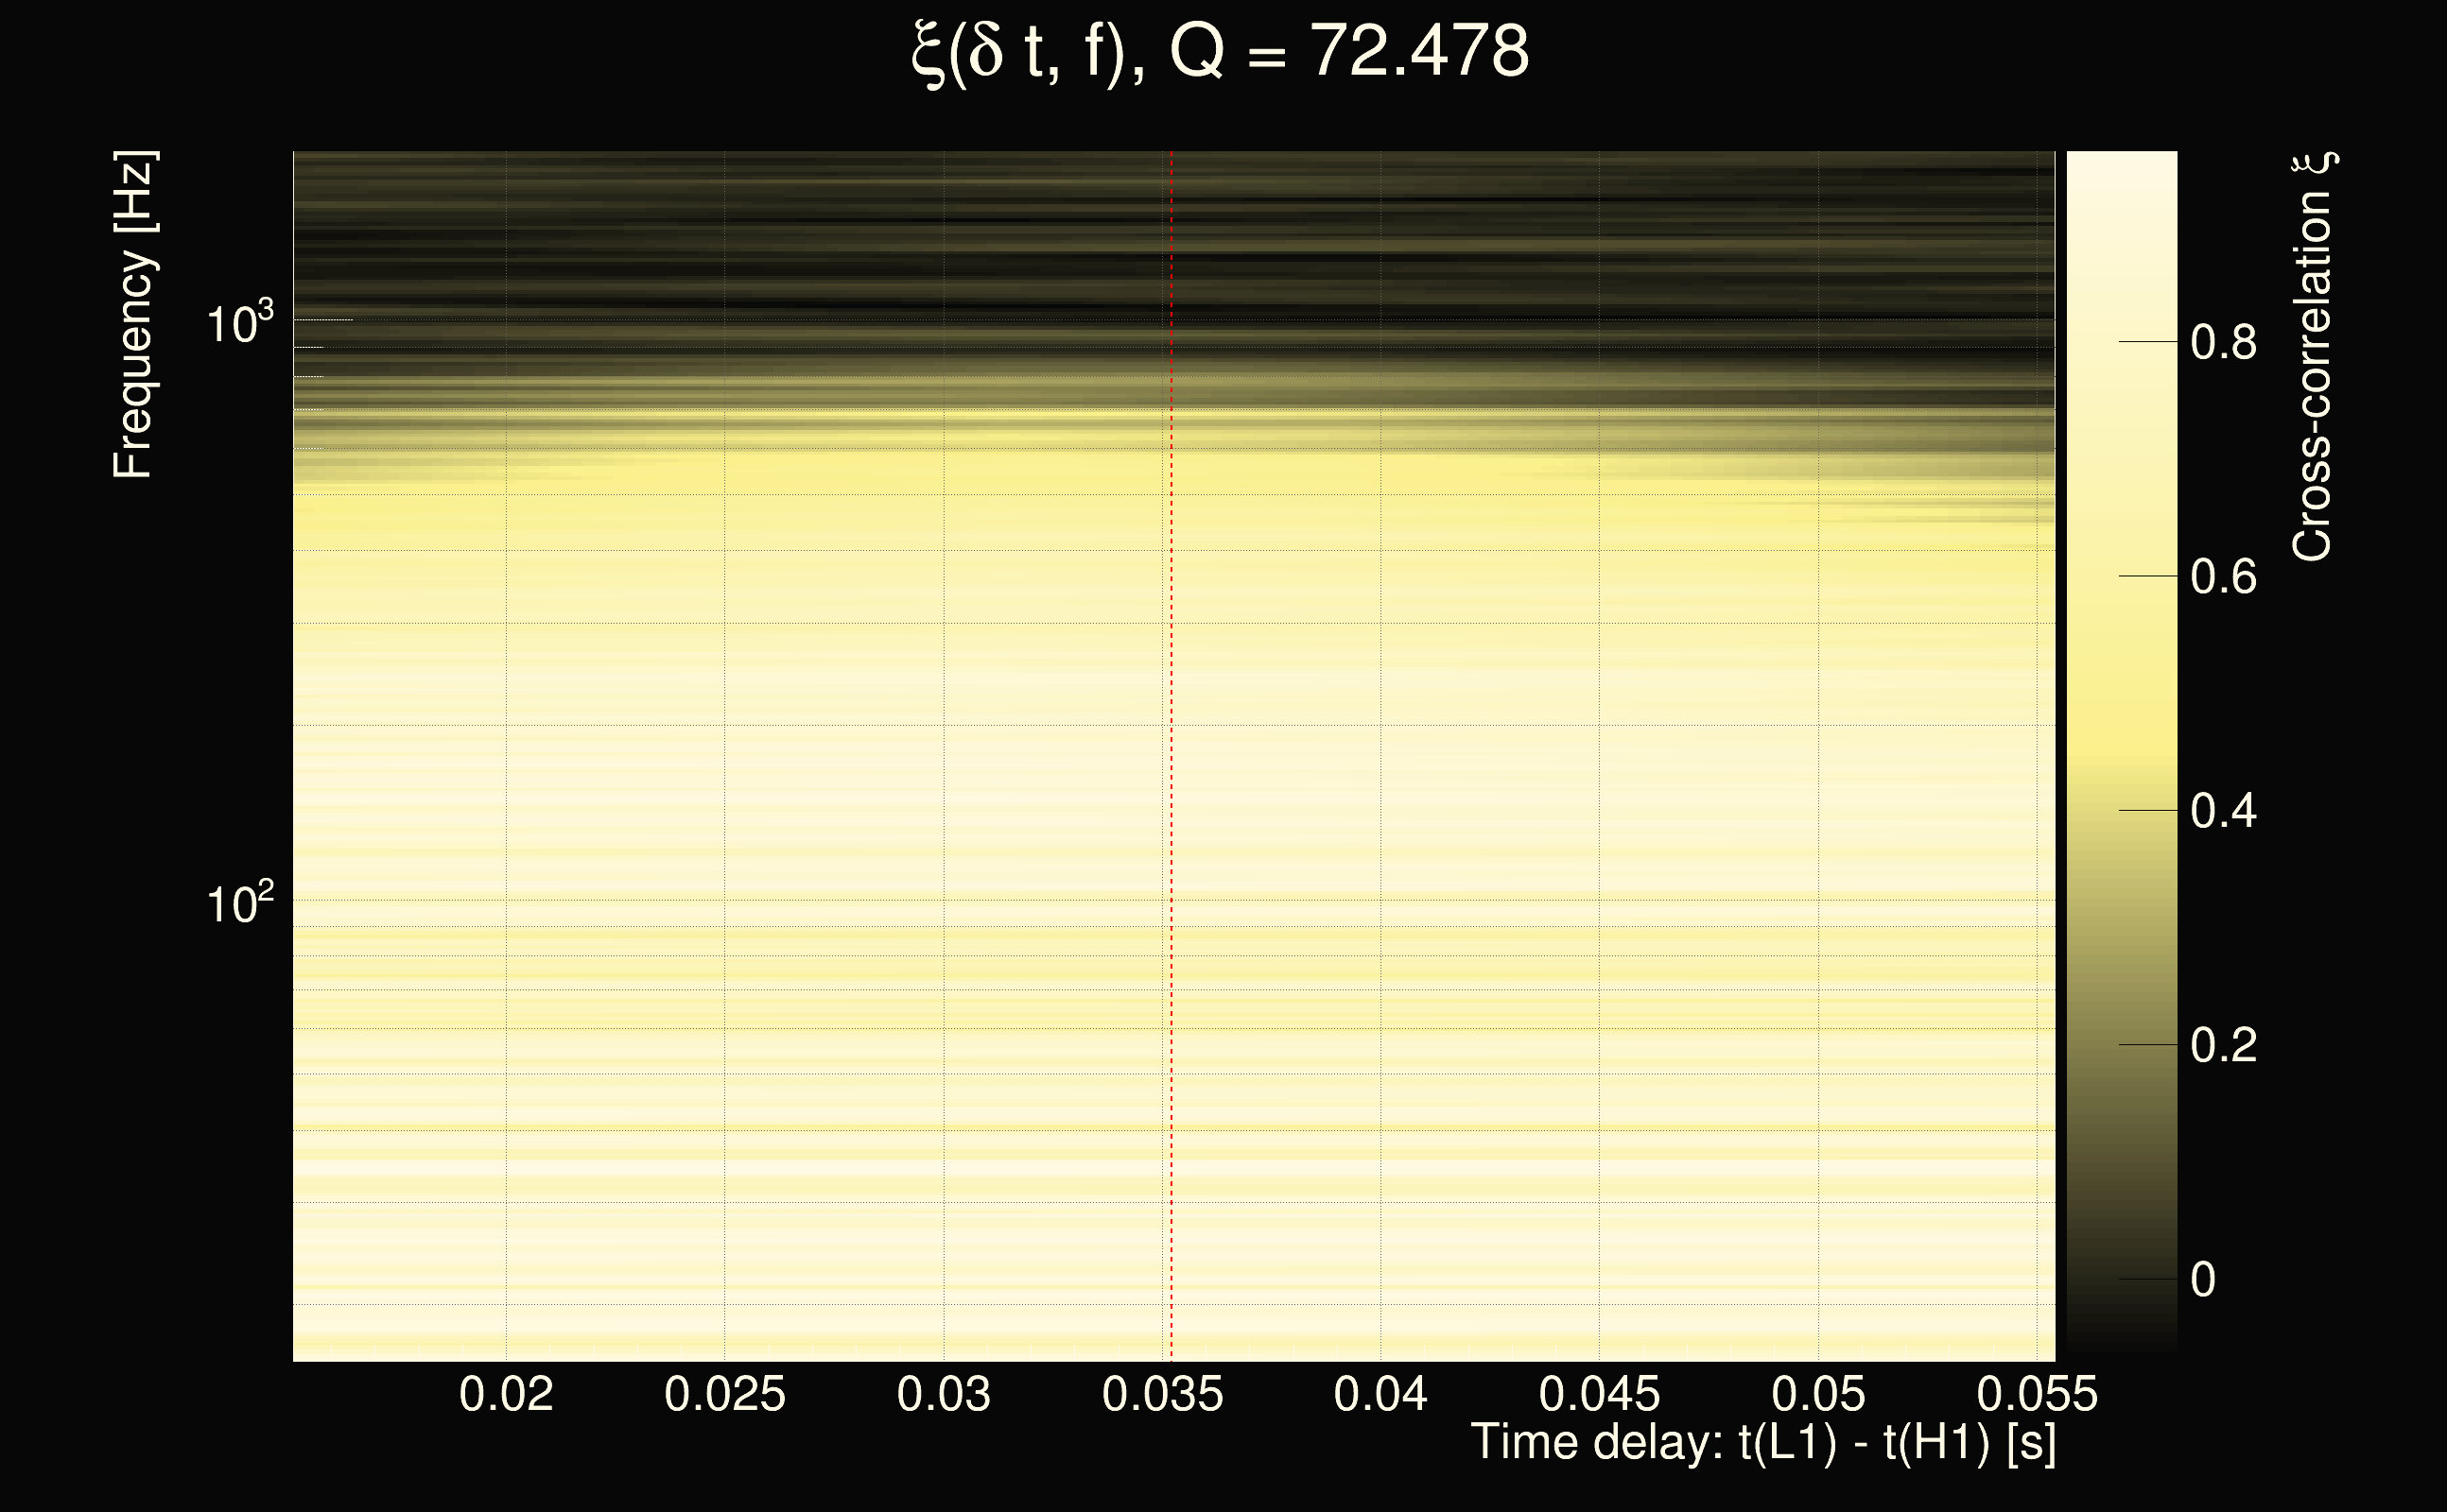Click the 0.035 time delay tick label

pyautogui.click(x=1162, y=1394)
